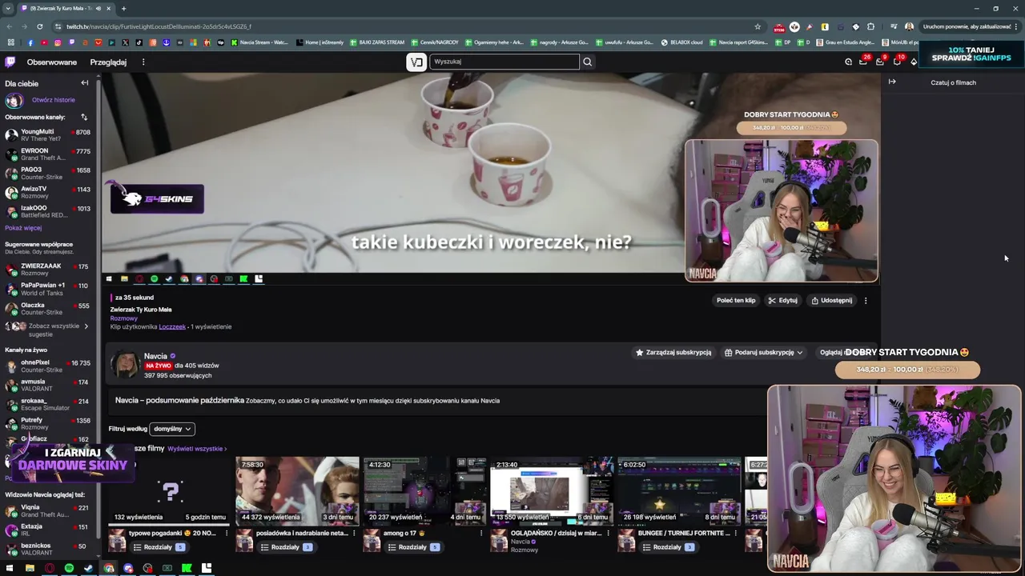This screenshot has height=576, width=1025.
Task: Open the 4:12:30 video thumbnail
Action: click(424, 490)
